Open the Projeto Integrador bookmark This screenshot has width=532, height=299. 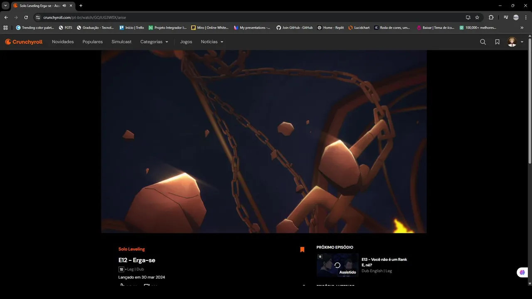tap(167, 28)
